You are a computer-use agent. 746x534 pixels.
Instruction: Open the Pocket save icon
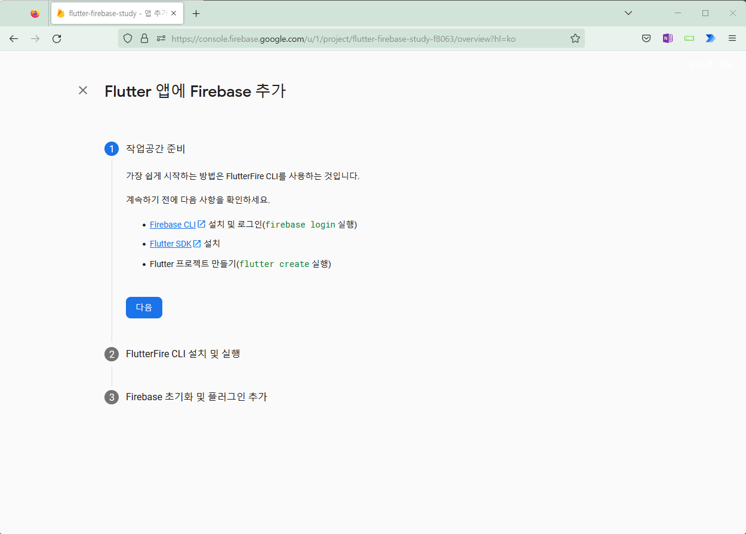pyautogui.click(x=646, y=38)
